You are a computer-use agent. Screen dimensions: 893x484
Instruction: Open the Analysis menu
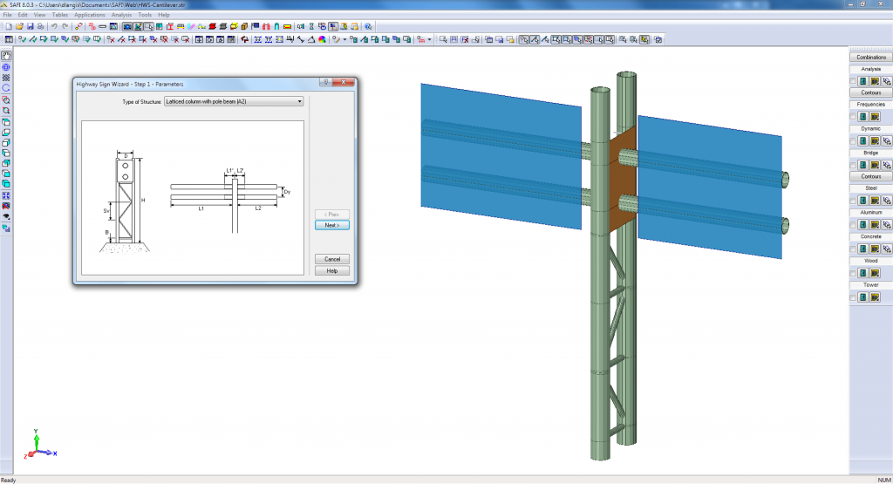coord(121,15)
